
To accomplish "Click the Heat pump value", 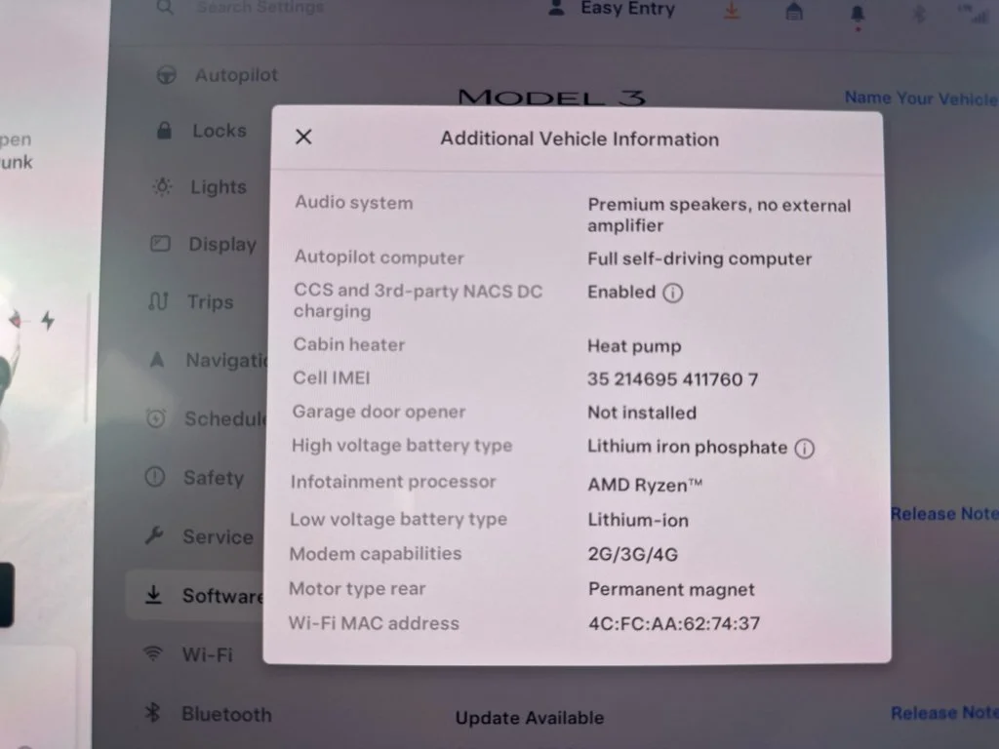I will click(634, 346).
